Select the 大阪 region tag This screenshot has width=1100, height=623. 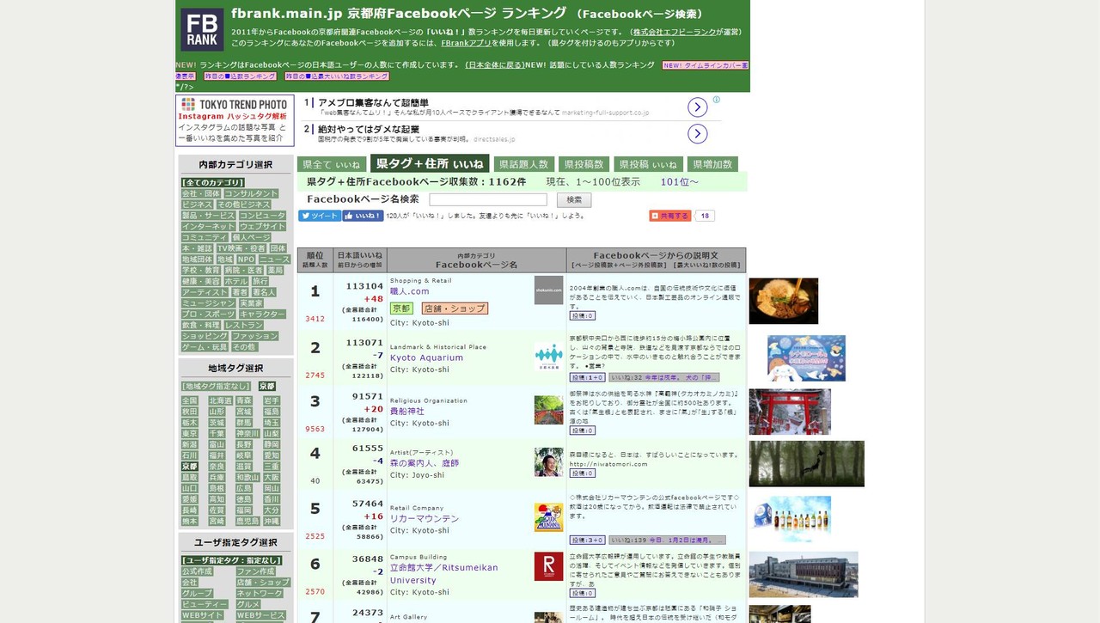click(x=272, y=478)
